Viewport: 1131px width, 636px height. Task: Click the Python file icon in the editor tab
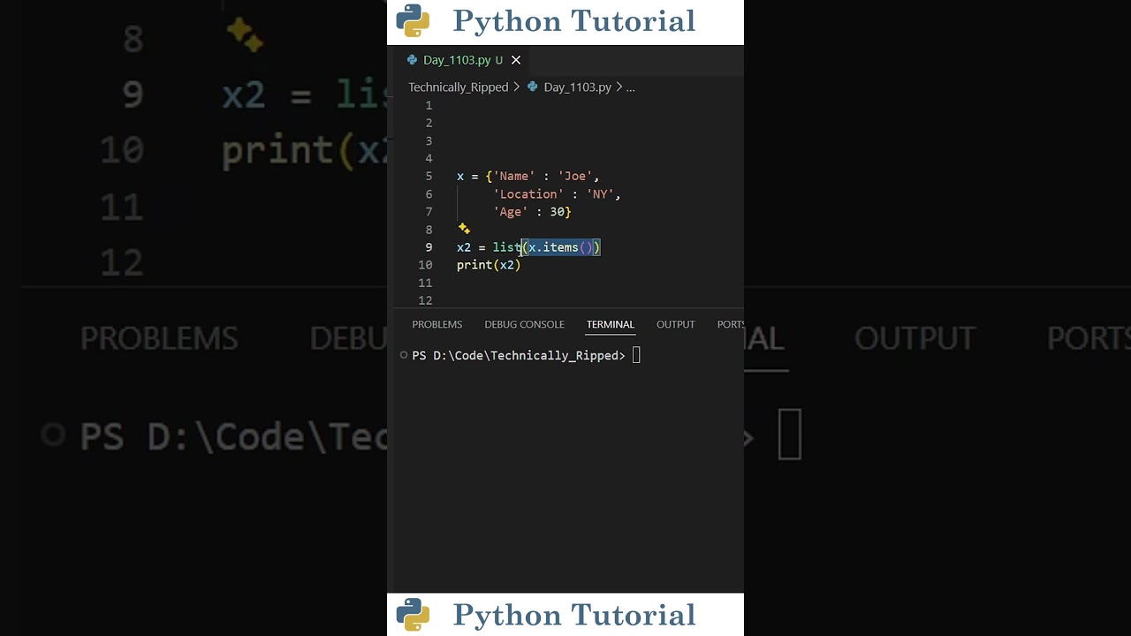[412, 60]
